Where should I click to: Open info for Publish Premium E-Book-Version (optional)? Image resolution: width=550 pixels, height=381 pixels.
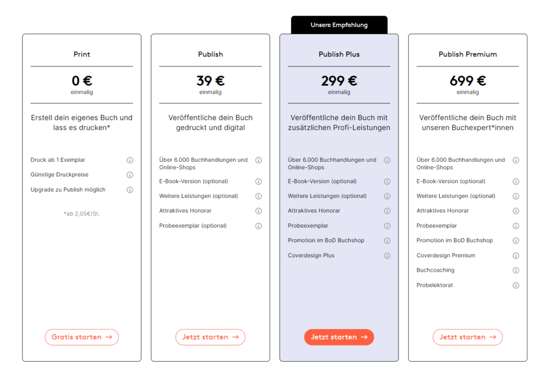pyautogui.click(x=516, y=182)
